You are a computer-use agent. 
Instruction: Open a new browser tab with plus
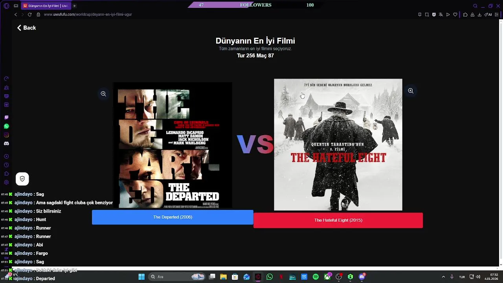[74, 6]
